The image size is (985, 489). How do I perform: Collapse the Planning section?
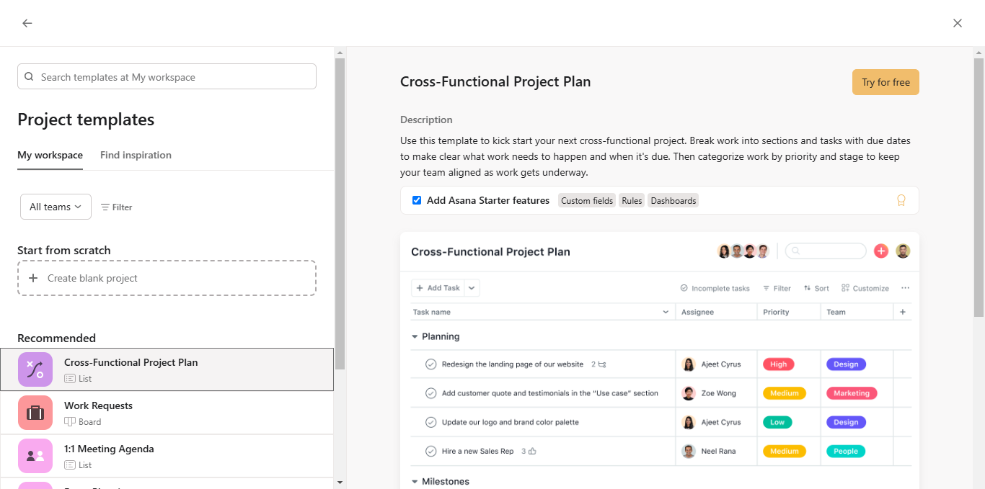(x=415, y=336)
